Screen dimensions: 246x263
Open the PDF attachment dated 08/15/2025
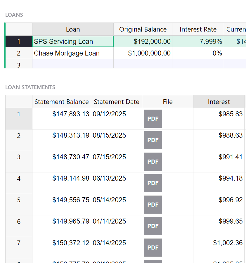click(x=153, y=140)
